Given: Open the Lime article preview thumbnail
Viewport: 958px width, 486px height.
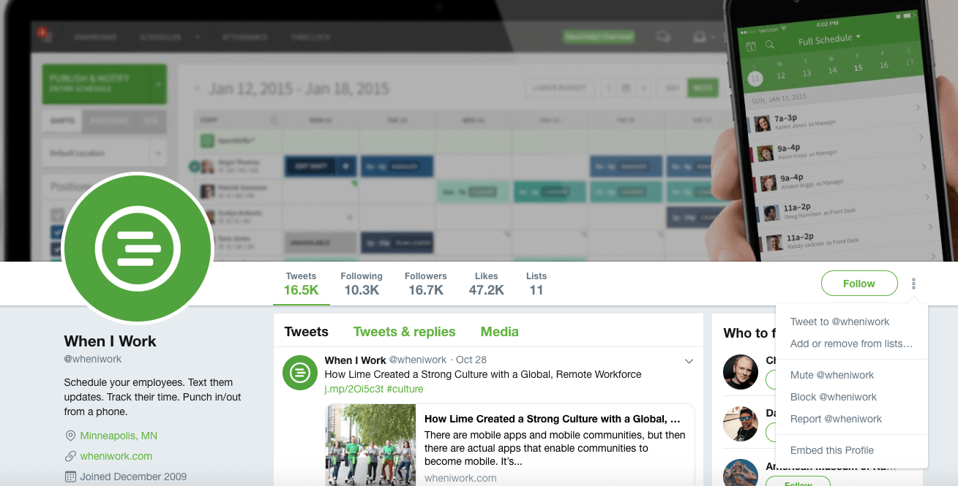Looking at the screenshot, I should pyautogui.click(x=370, y=445).
